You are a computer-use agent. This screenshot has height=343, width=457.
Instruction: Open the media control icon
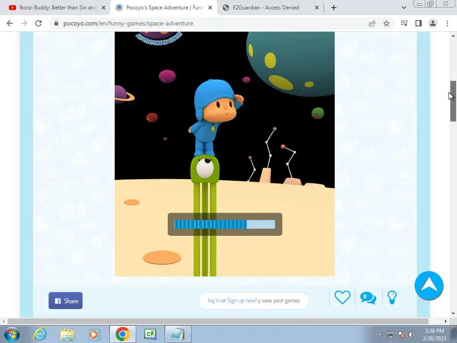pos(404,23)
